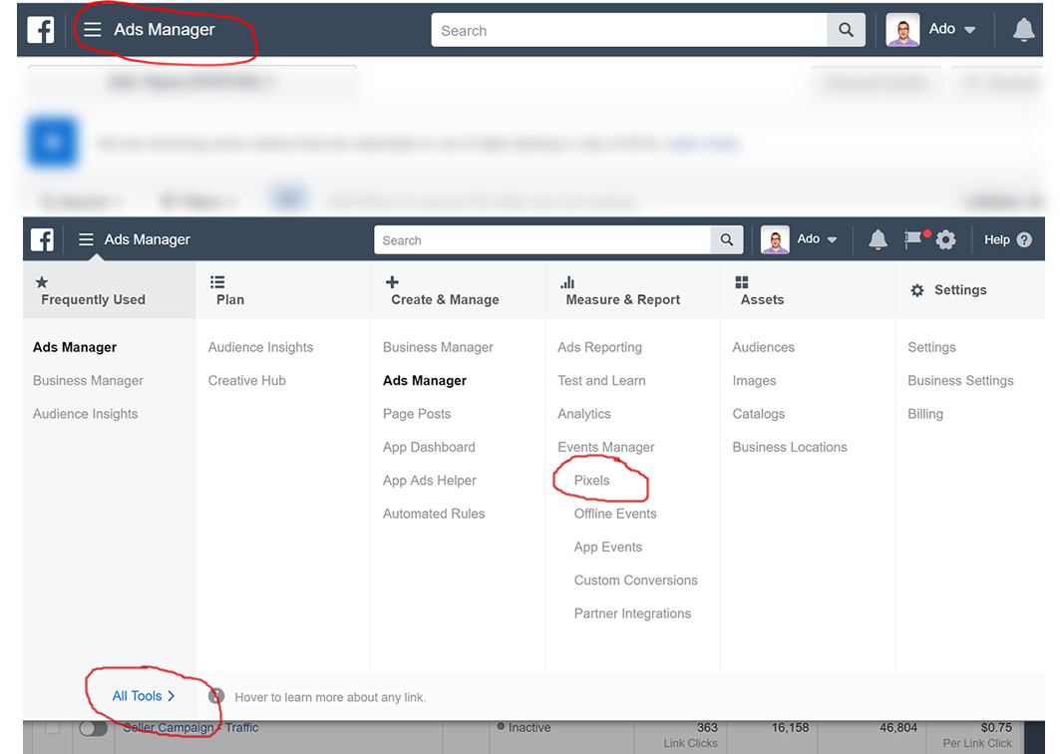This screenshot has width=1060, height=754.
Task: Click the grid Assets icon
Action: coord(742,282)
